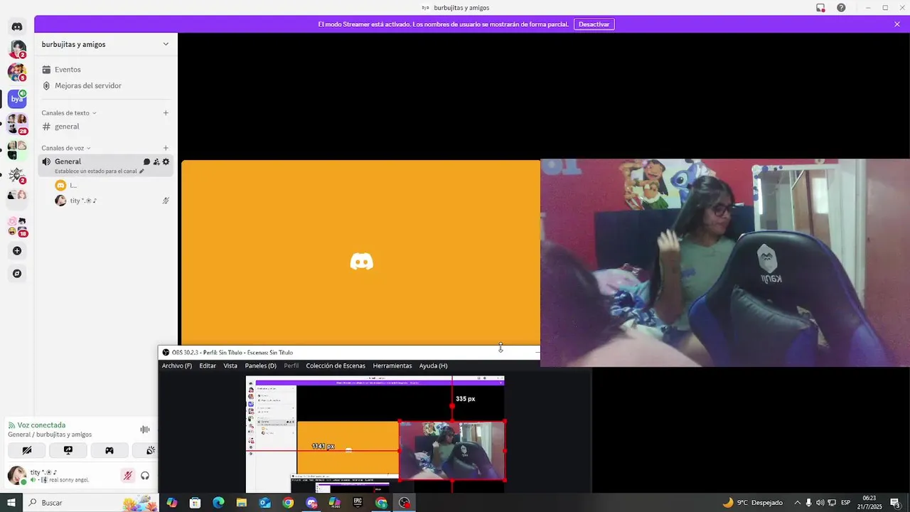The width and height of the screenshot is (910, 512).
Task: Open the notification center icon
Action: (x=895, y=503)
